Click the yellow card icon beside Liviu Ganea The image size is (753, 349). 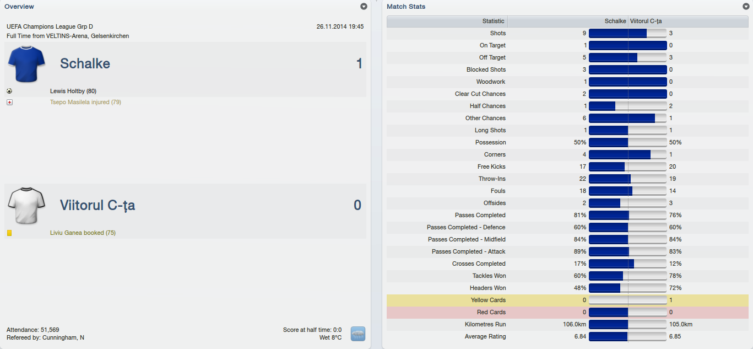pyautogui.click(x=9, y=233)
